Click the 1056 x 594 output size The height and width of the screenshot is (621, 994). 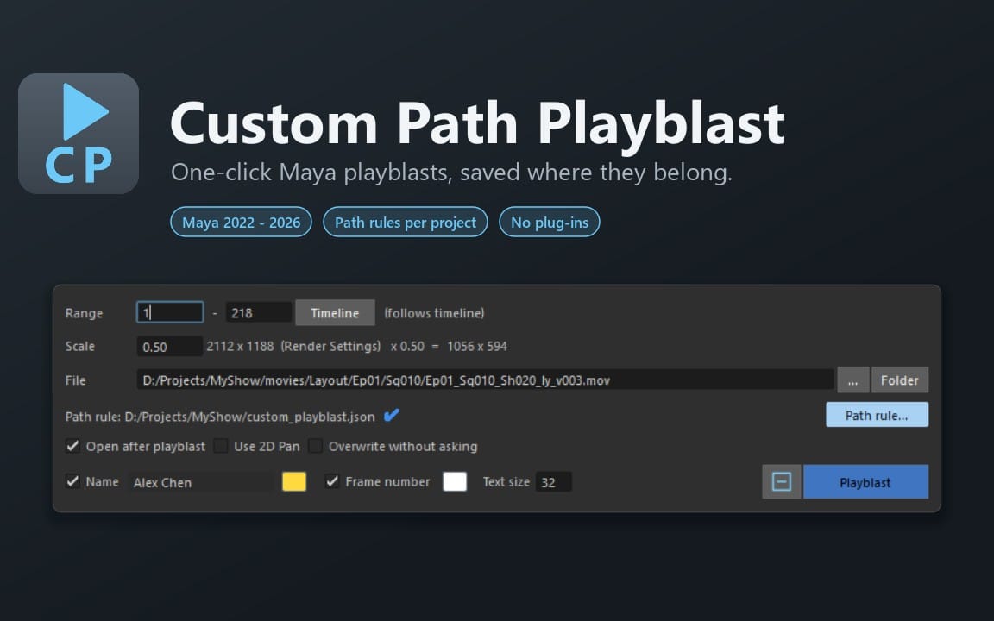point(476,346)
